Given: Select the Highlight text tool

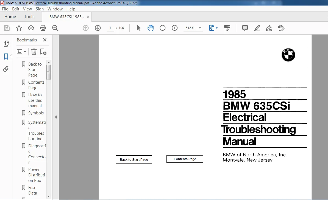Looking at the screenshot, I should 257,28.
